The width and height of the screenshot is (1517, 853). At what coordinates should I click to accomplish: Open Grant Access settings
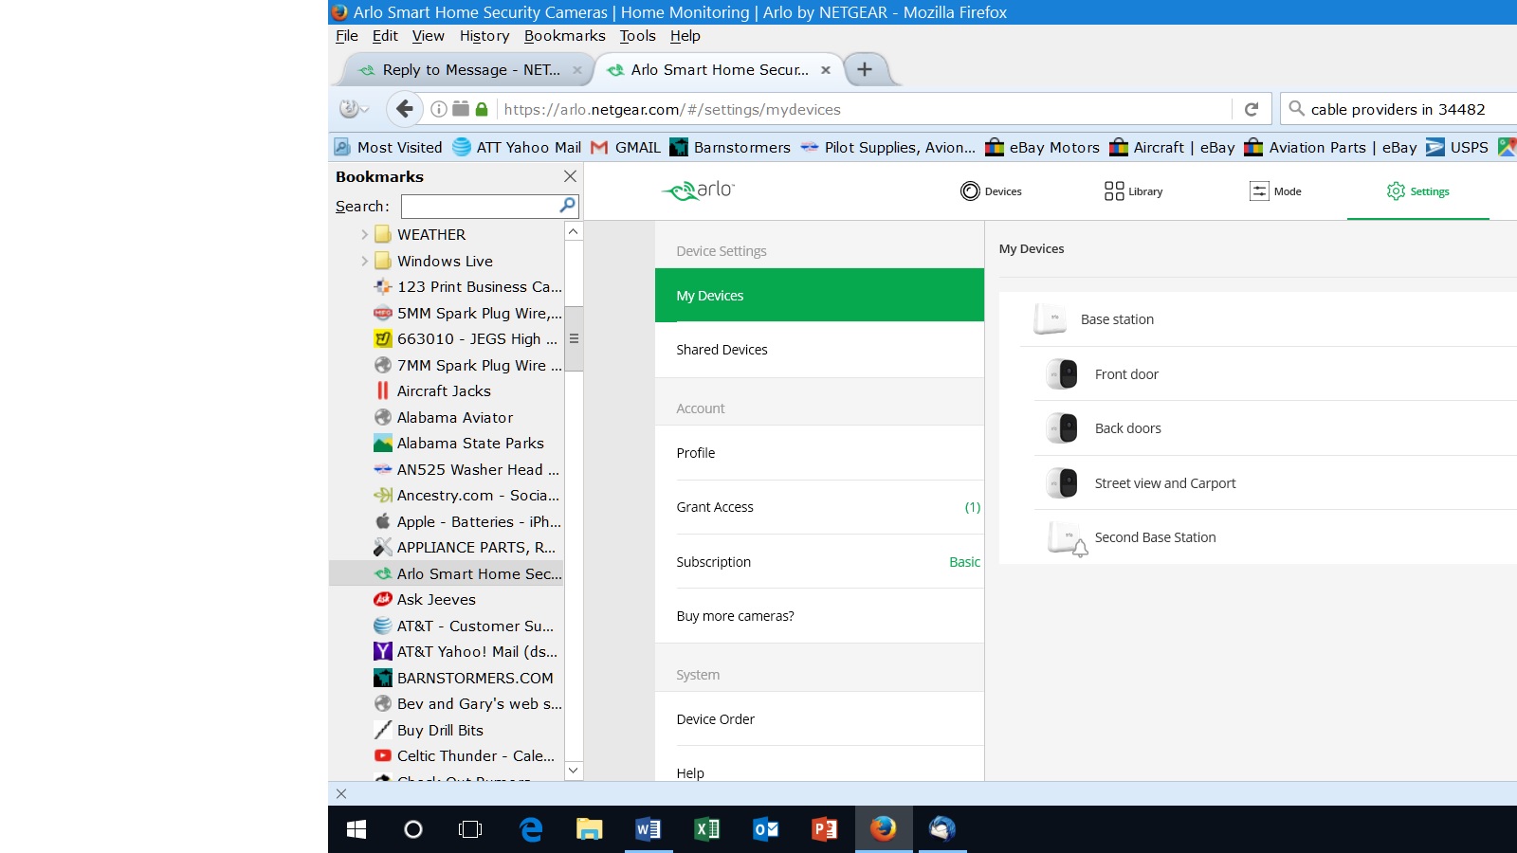[x=819, y=507]
